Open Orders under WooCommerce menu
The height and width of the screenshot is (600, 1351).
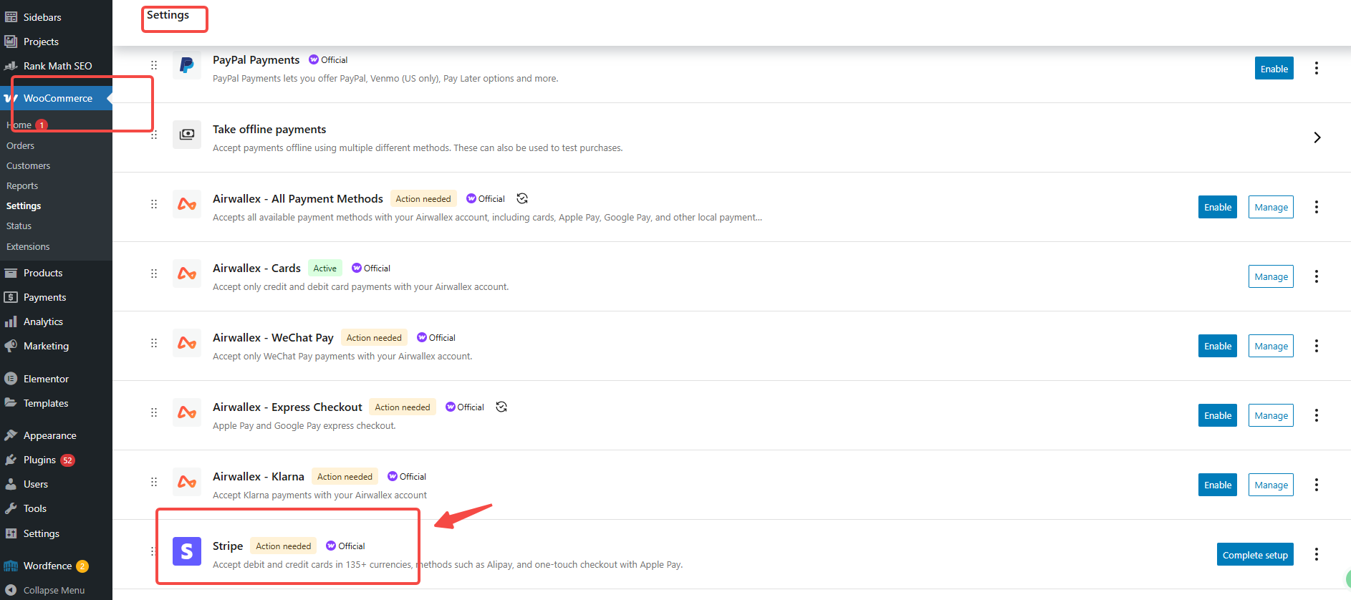tap(20, 145)
